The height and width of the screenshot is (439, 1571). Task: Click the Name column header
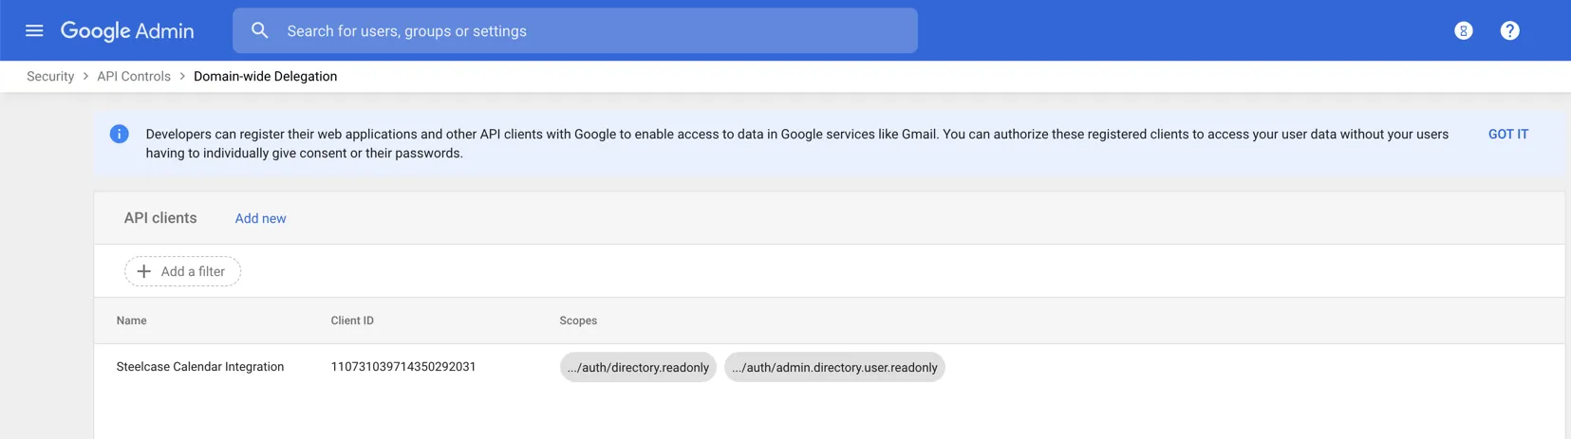point(131,320)
